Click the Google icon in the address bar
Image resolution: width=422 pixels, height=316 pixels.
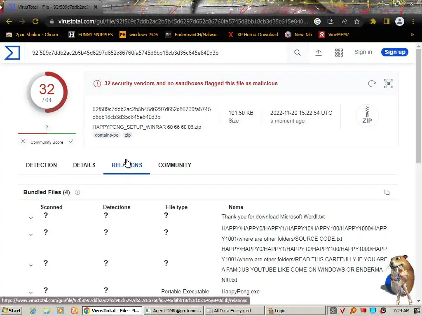(317, 21)
